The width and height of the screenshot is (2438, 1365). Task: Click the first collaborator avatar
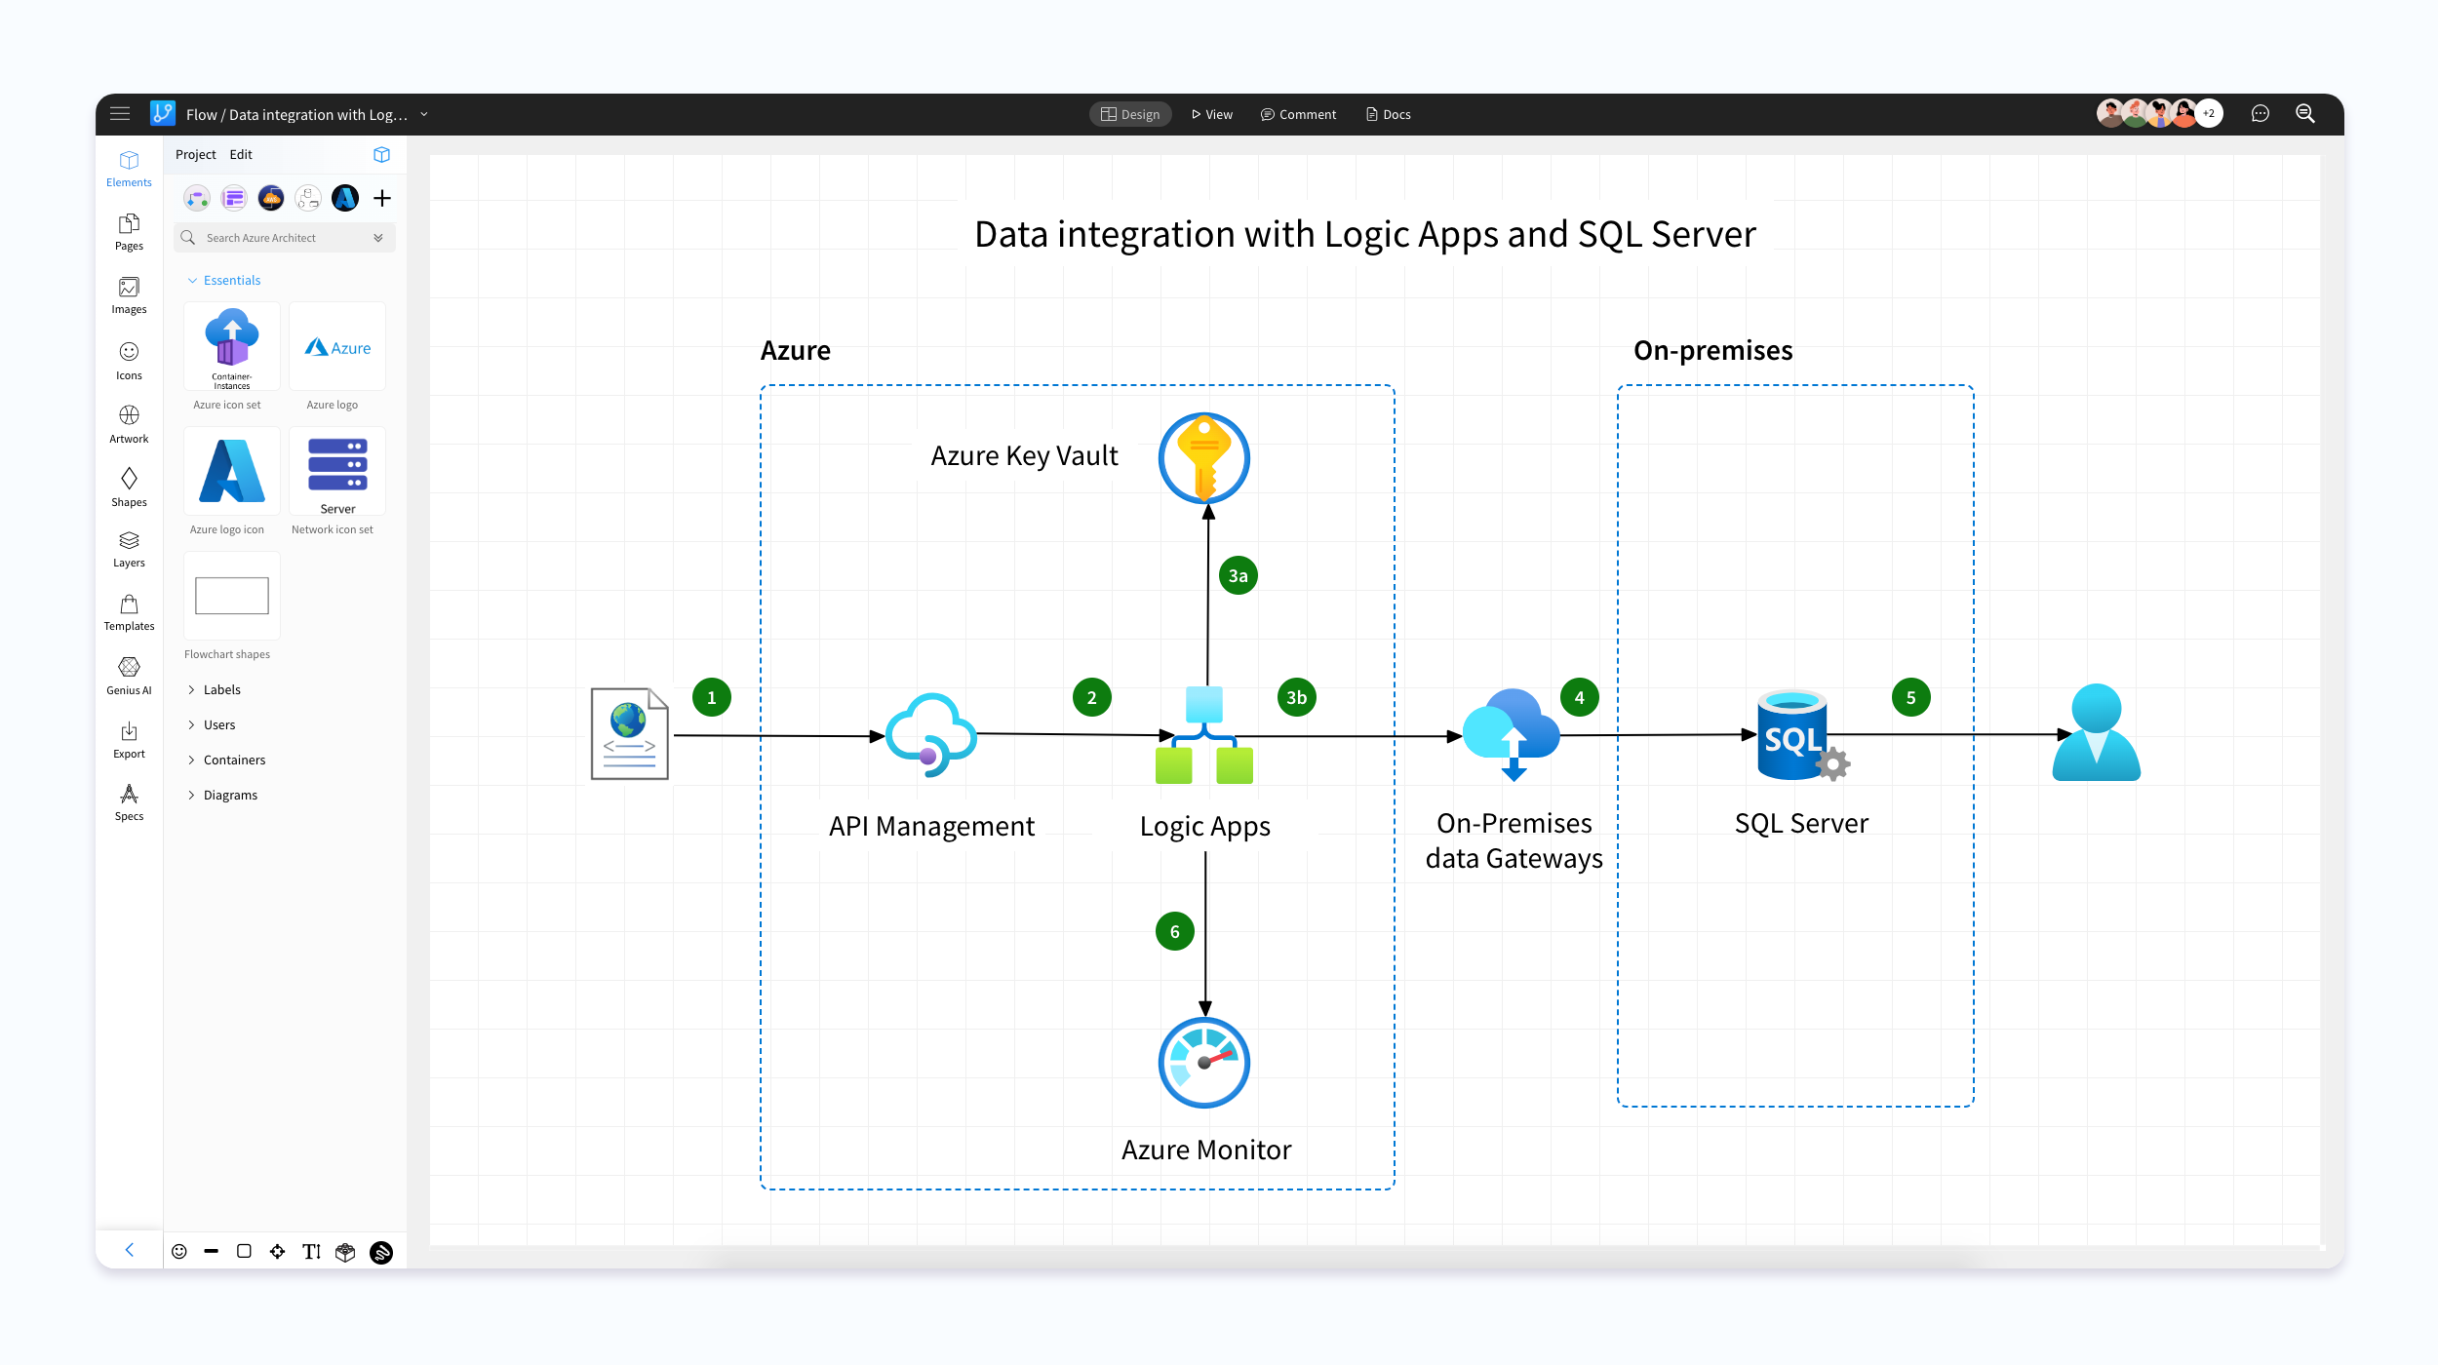[x=2109, y=113]
